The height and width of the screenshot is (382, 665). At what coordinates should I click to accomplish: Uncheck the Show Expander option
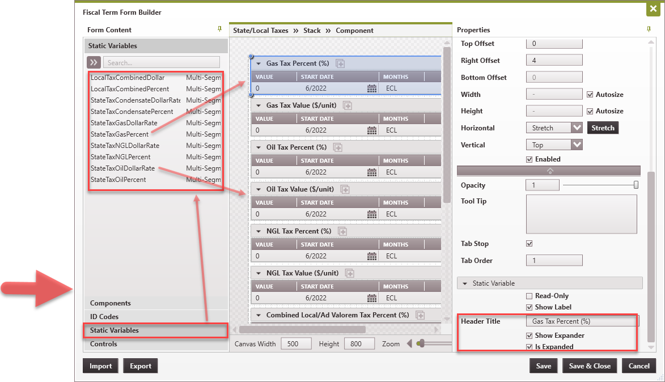[530, 335]
